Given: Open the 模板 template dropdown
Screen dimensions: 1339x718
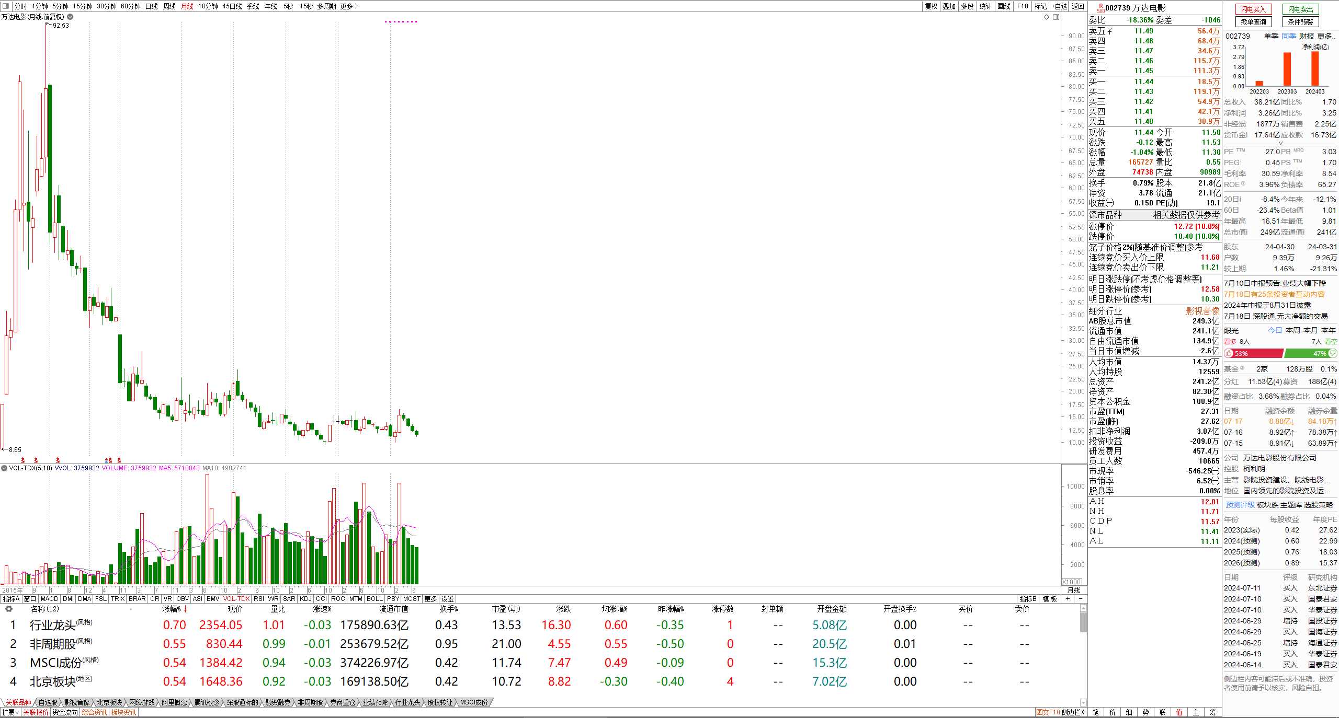Looking at the screenshot, I should coord(1050,599).
